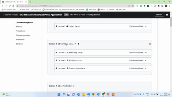Click the share page icon in address bar
This screenshot has width=172, height=97.
click(129, 6)
